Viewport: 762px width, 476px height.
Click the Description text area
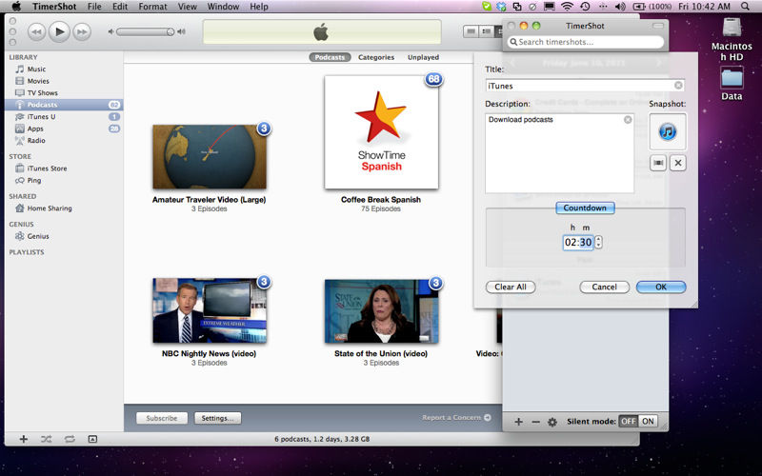click(x=559, y=153)
